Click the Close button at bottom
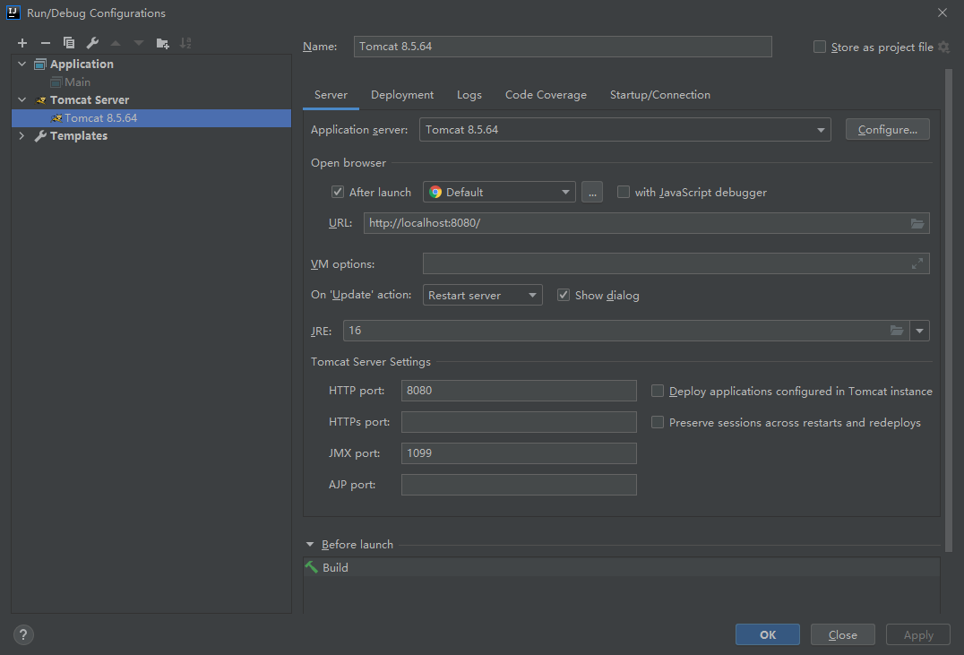The height and width of the screenshot is (655, 964). (842, 634)
